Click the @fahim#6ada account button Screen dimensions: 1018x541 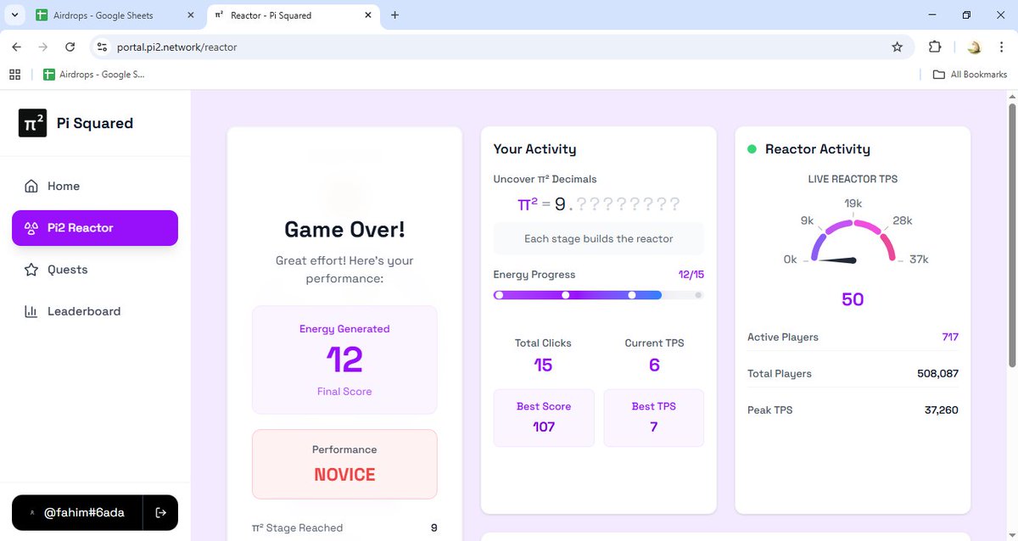[76, 512]
